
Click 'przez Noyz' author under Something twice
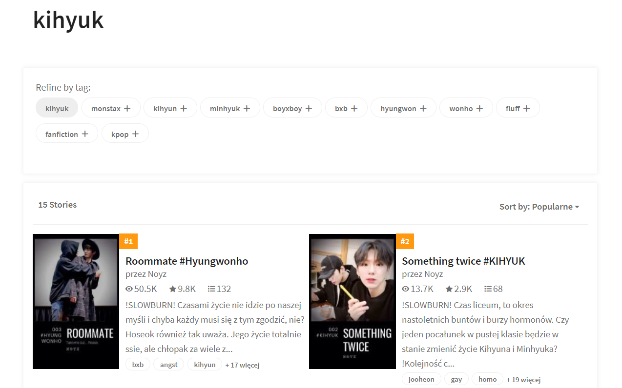point(422,274)
